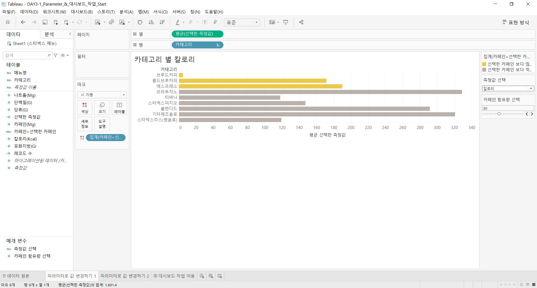Toggle Show mark labels icon

click(x=205, y=22)
